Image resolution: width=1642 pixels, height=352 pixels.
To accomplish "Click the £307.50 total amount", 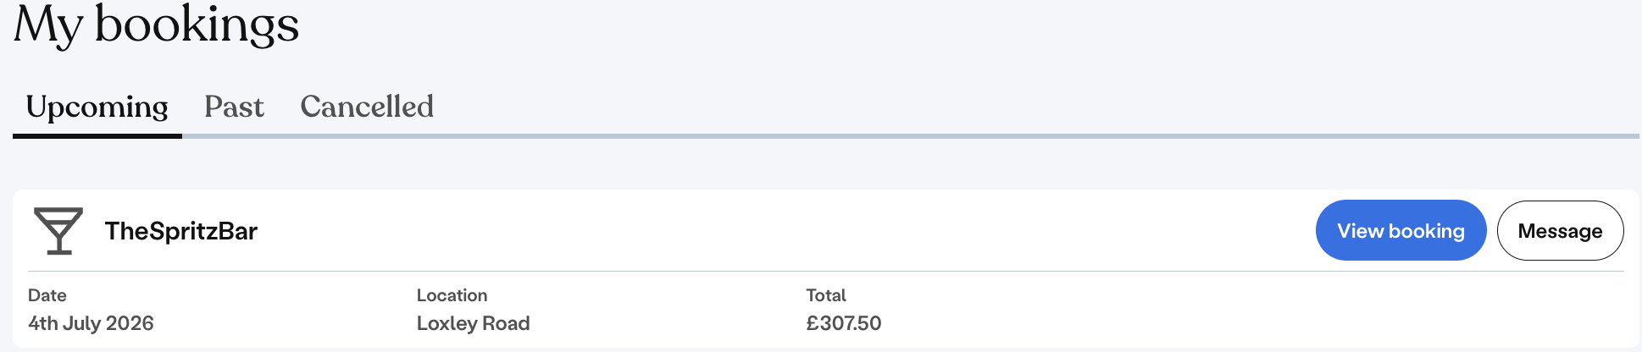I will (x=843, y=323).
